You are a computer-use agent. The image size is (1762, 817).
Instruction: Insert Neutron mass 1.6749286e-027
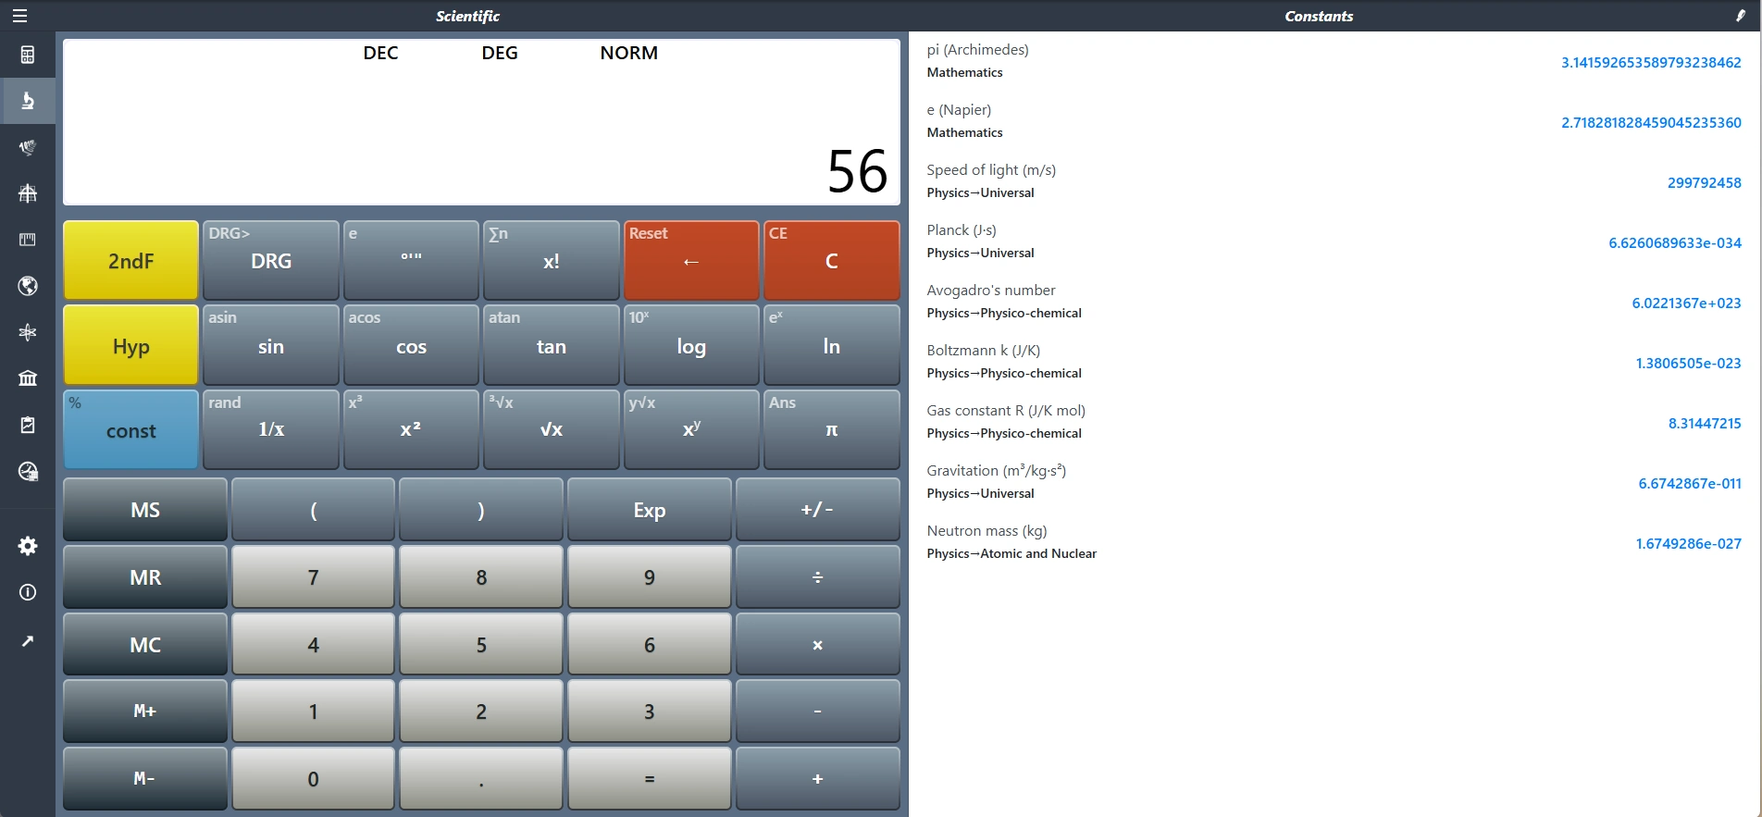(1688, 543)
